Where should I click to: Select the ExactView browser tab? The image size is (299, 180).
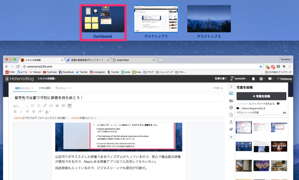pyautogui.click(x=134, y=60)
